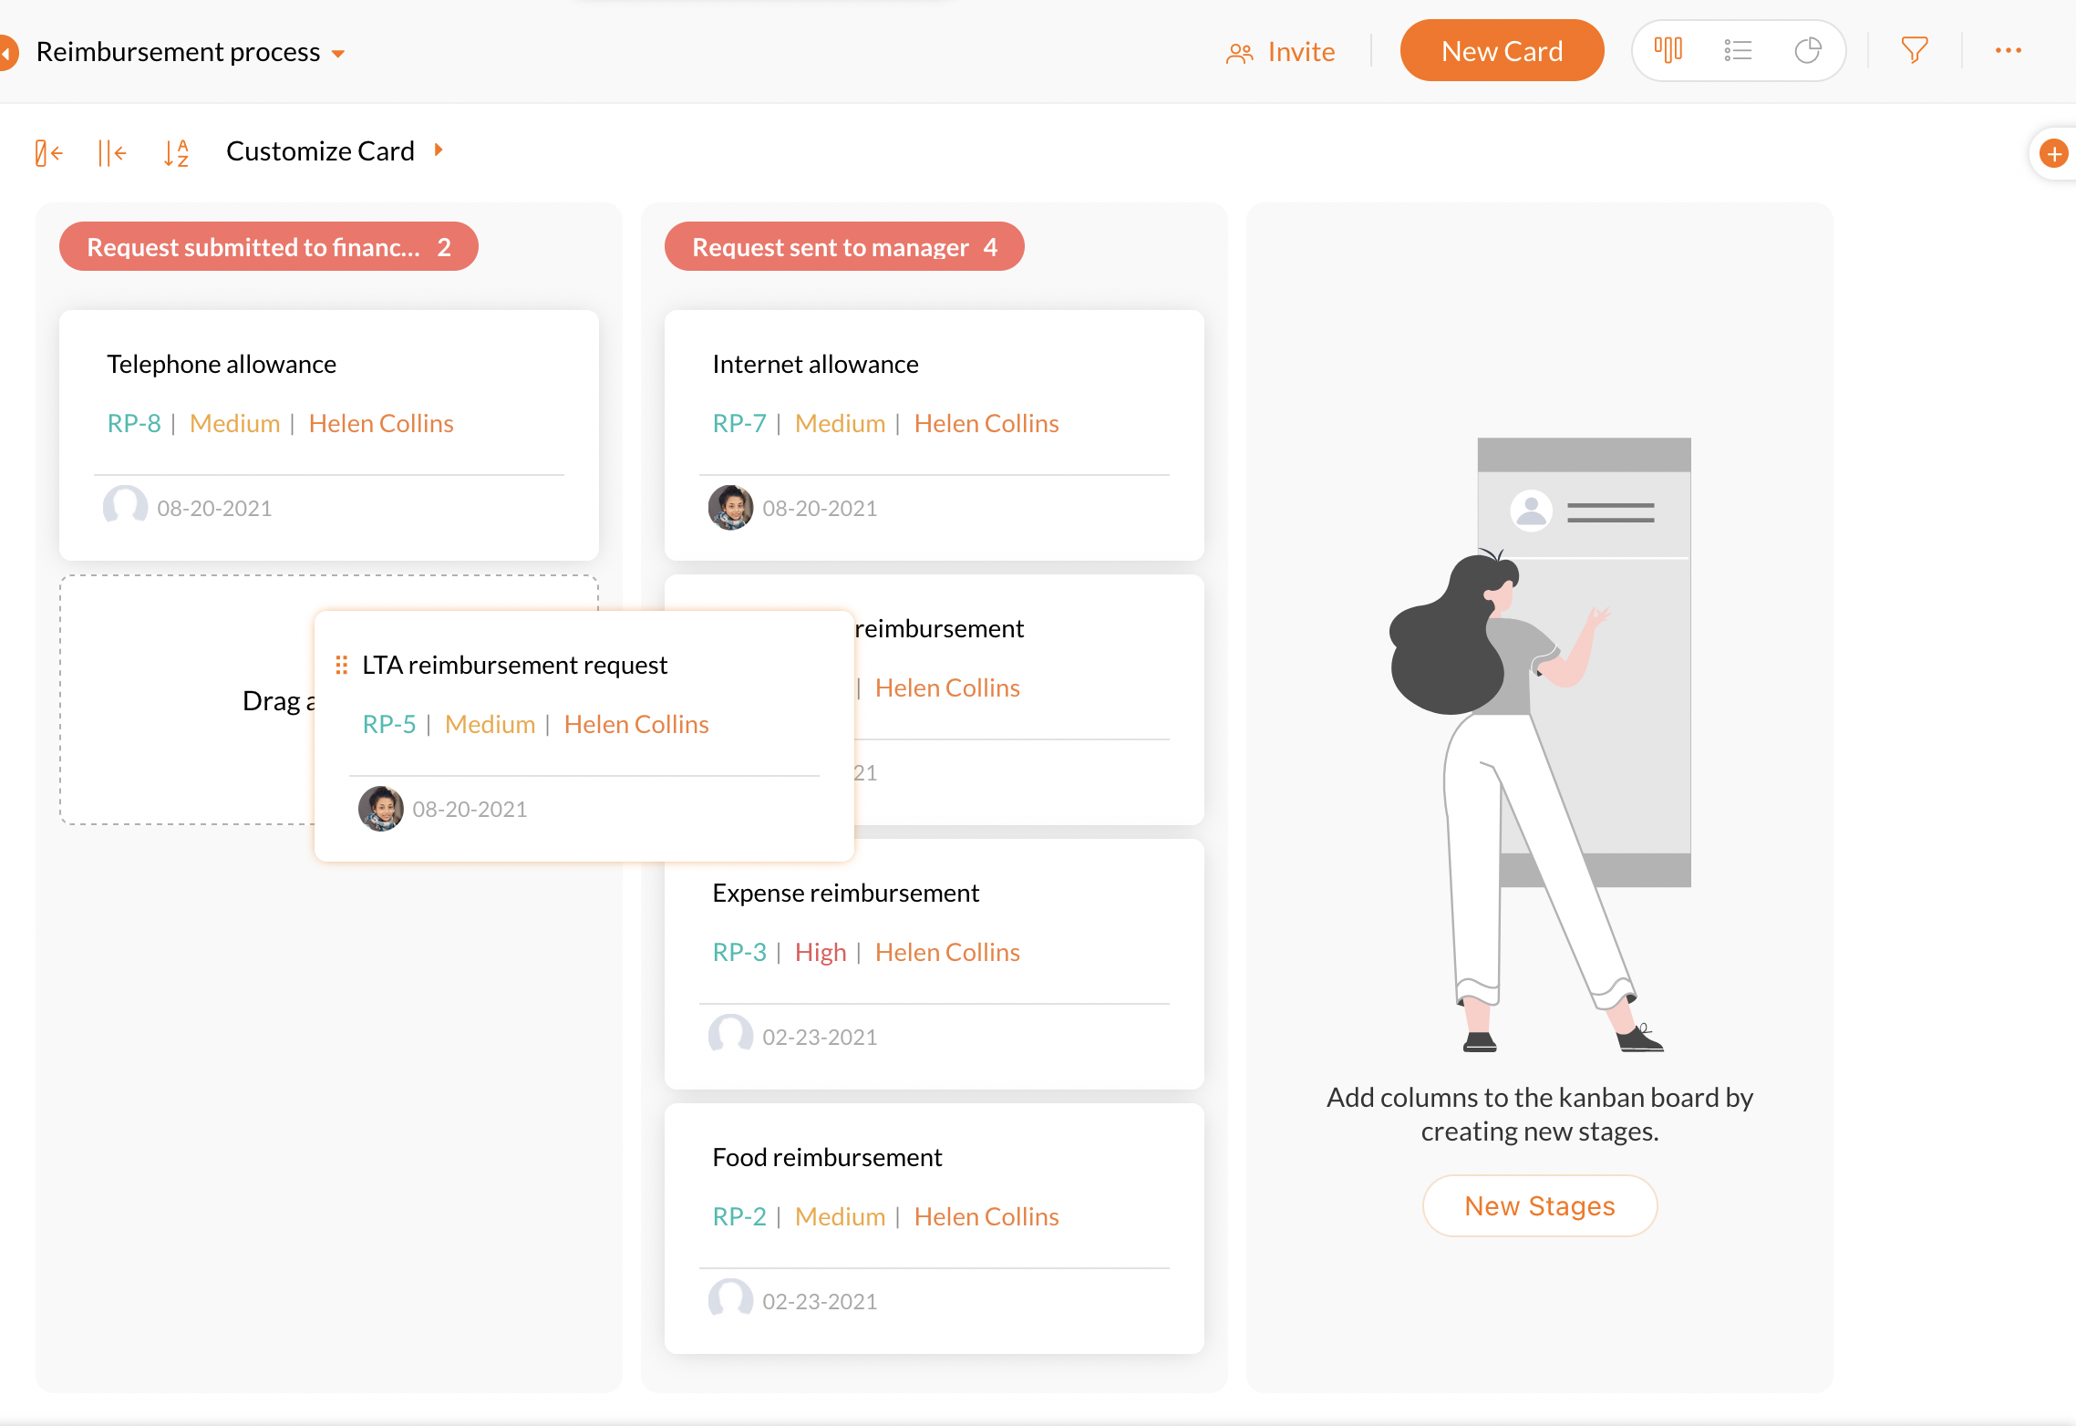Grab the LTA card drag handle
2076x1426 pixels.
pos(342,665)
